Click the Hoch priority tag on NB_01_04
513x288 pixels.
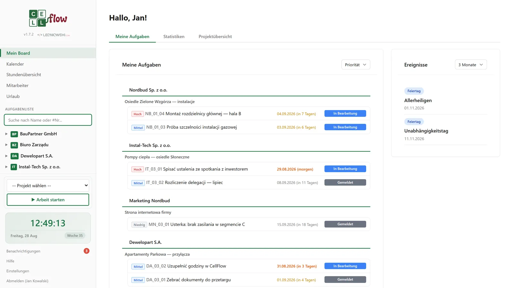coord(138,114)
